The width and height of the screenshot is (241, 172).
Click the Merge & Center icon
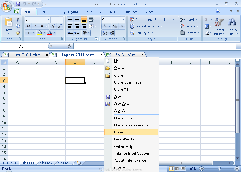(92, 26)
